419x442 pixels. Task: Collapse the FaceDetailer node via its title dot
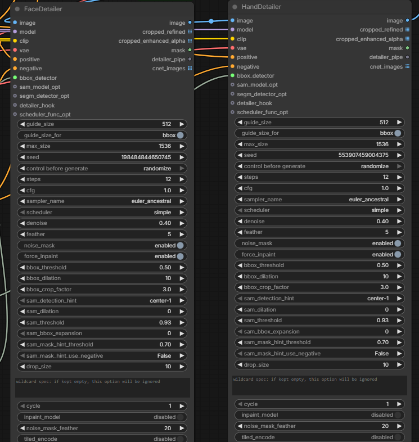coord(17,9)
